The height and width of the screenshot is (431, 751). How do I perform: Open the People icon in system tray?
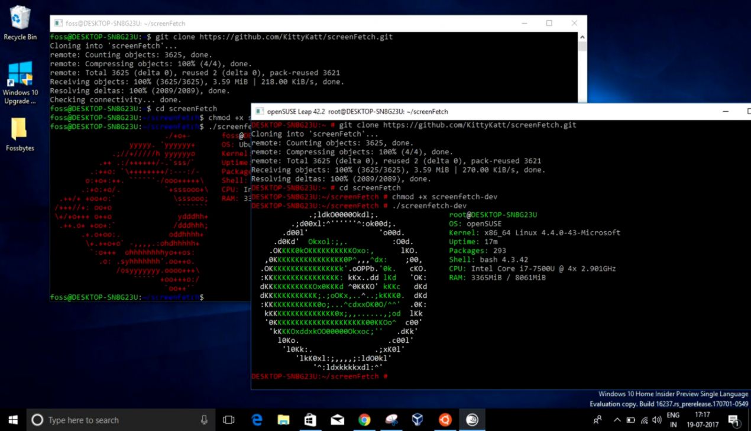pos(597,420)
